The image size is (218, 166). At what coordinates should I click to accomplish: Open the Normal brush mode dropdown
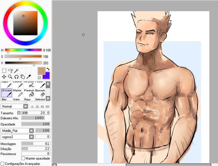(25, 106)
